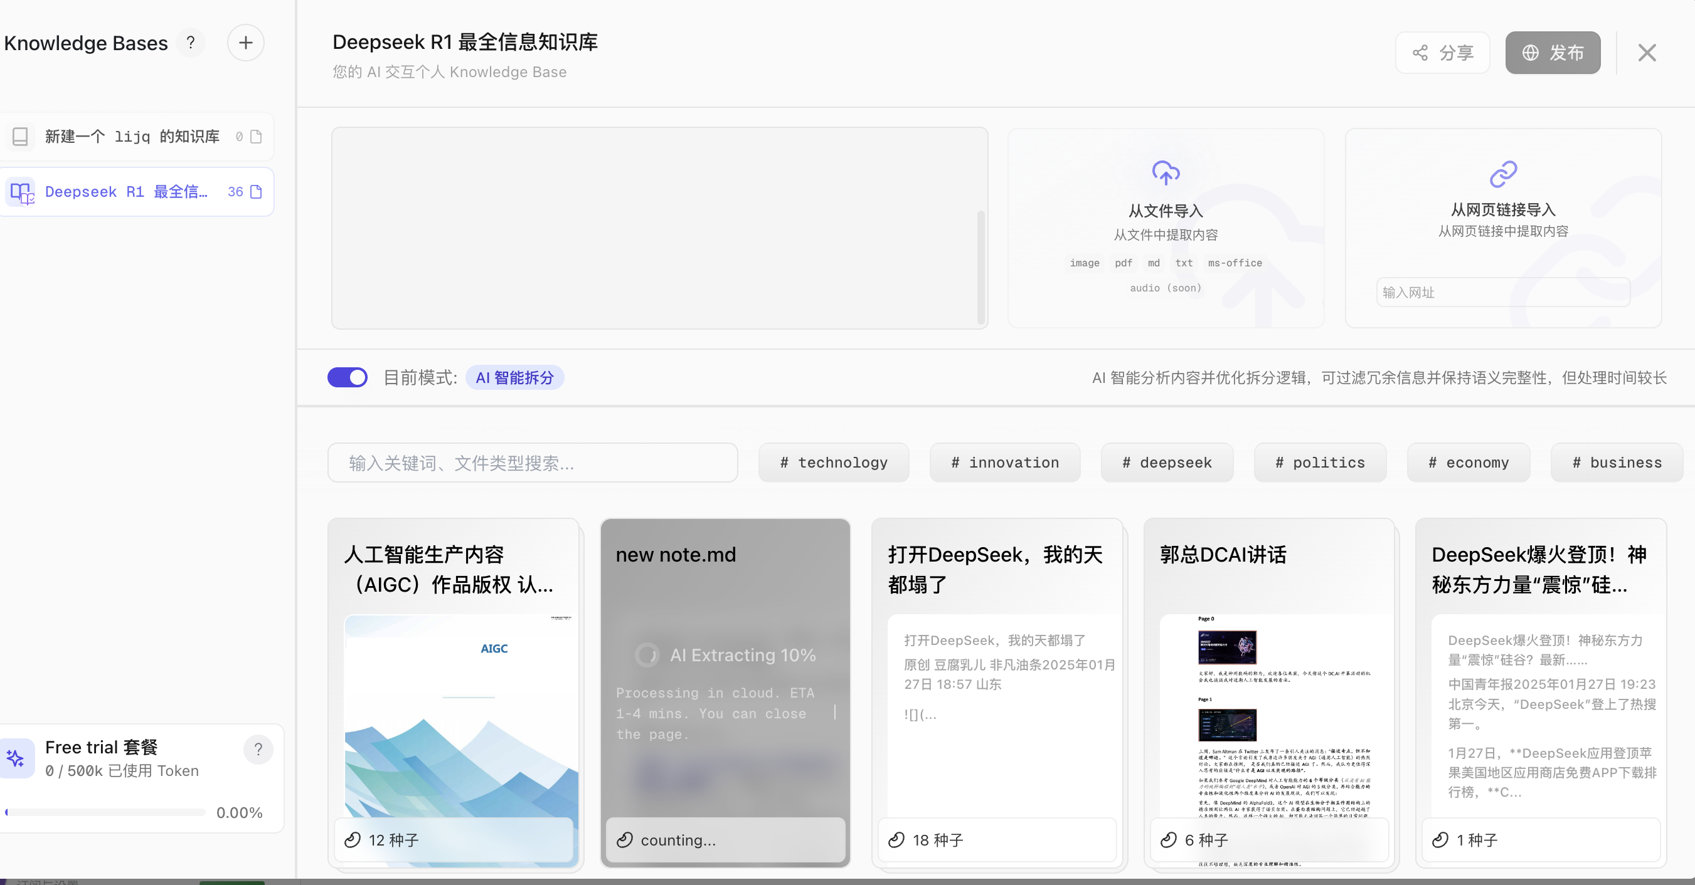Click the Deepseek R1 最全信息知识库 title
Viewport: 1695px width, 885px height.
point(465,42)
